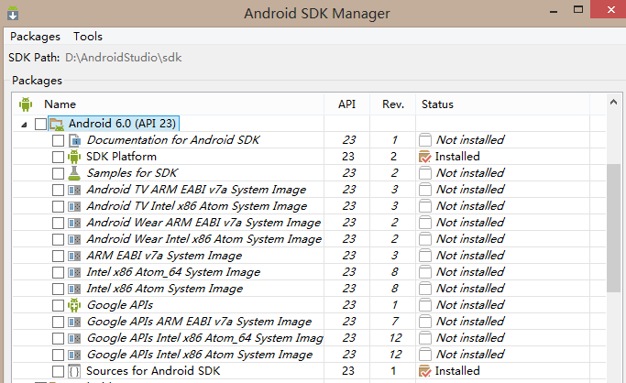Tick Documentation for Android SDK checkbox
The width and height of the screenshot is (626, 383).
click(x=58, y=140)
